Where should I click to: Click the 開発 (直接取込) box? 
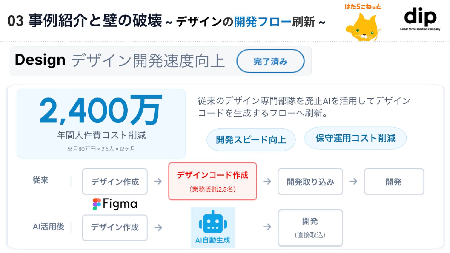click(x=310, y=228)
